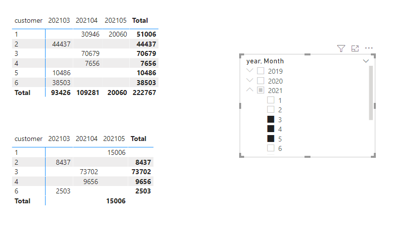Select cell 73702 under 202104
This screenshot has height=235, width=408.
[x=89, y=172]
